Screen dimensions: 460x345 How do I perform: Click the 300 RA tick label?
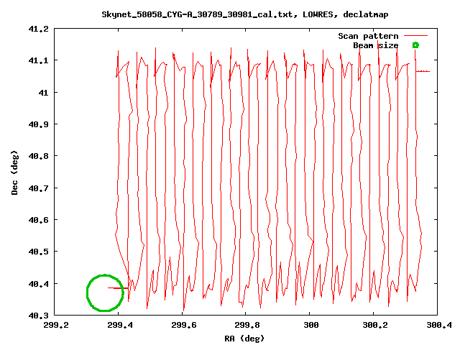311,325
